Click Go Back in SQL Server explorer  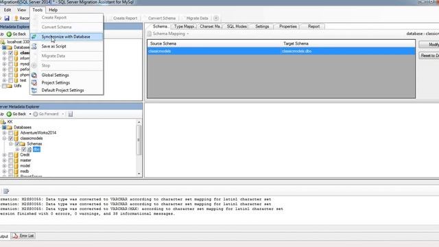[x=16, y=114]
